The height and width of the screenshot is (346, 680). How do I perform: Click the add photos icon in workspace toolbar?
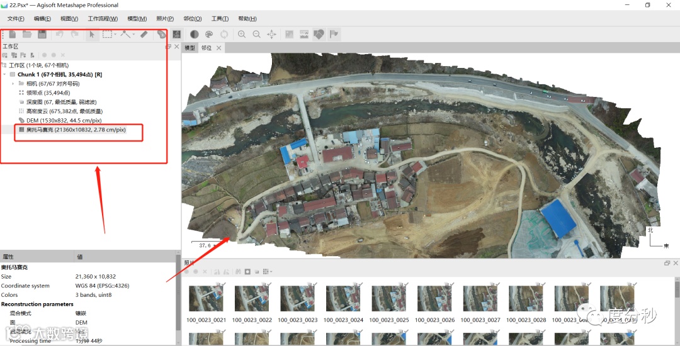coord(14,55)
